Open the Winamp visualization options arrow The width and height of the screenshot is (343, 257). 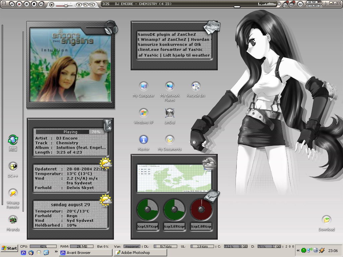tap(279, 4)
